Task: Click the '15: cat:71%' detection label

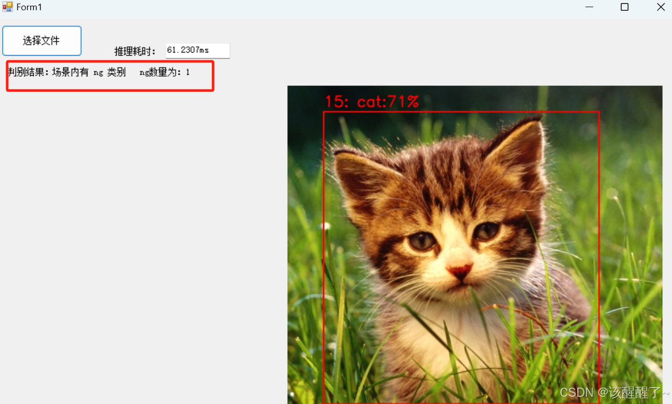Action: [x=372, y=102]
